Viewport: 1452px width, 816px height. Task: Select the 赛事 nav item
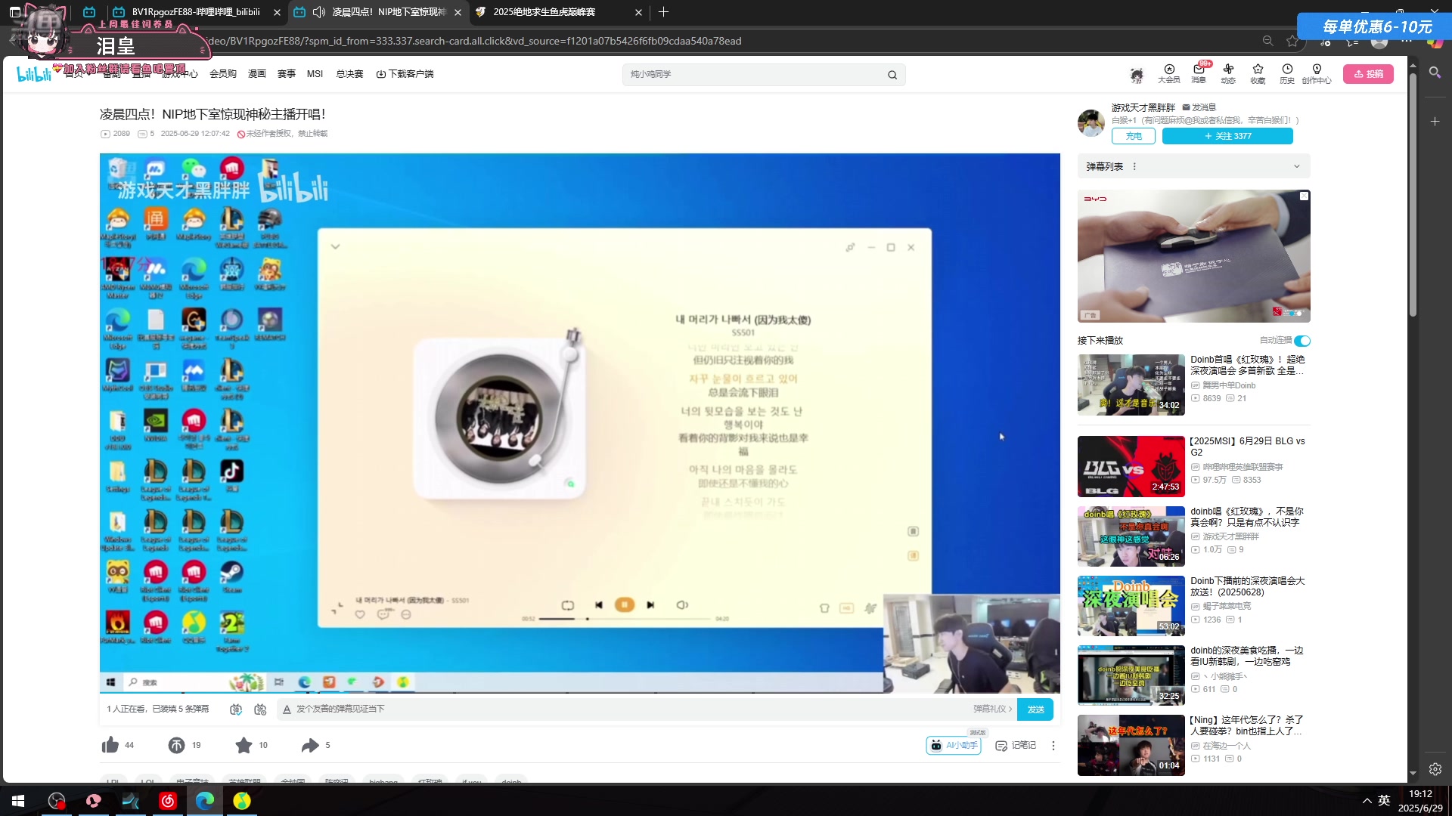pos(287,74)
